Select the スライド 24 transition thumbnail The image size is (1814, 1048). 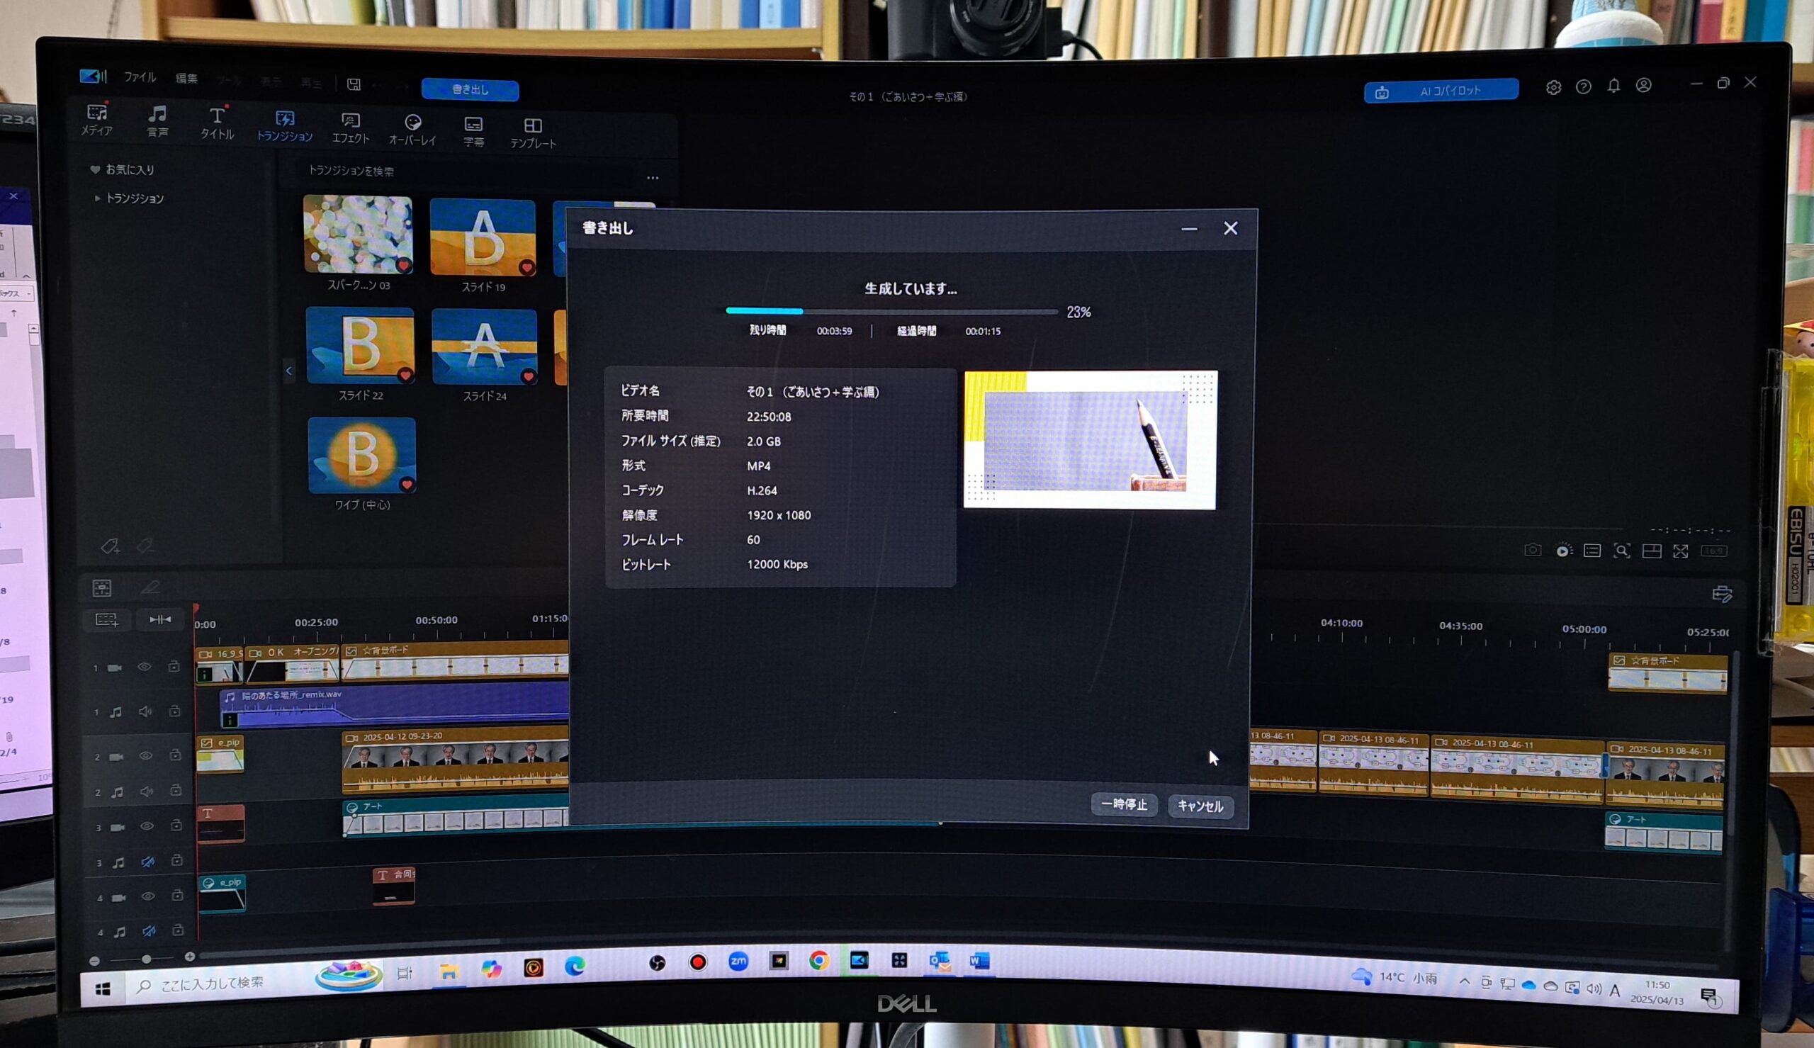click(485, 347)
